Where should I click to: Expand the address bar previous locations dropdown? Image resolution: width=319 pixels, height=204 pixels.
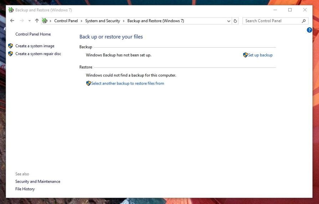coord(229,21)
